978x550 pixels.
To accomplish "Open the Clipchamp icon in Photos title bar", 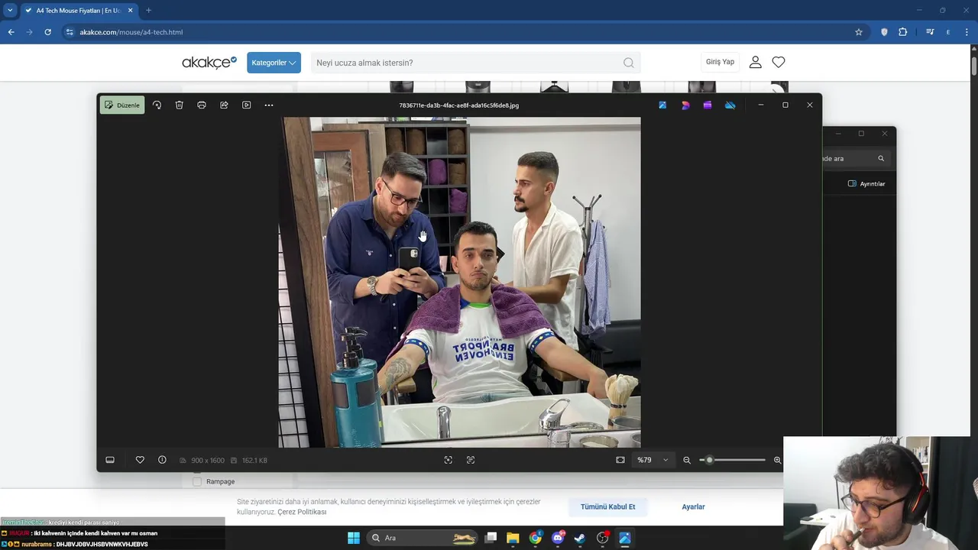I will click(708, 105).
